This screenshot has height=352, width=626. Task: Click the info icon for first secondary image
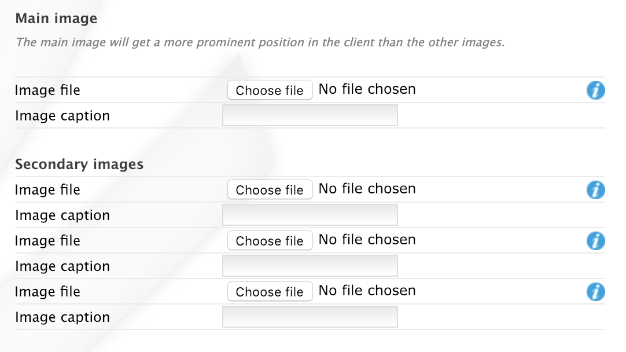point(595,190)
